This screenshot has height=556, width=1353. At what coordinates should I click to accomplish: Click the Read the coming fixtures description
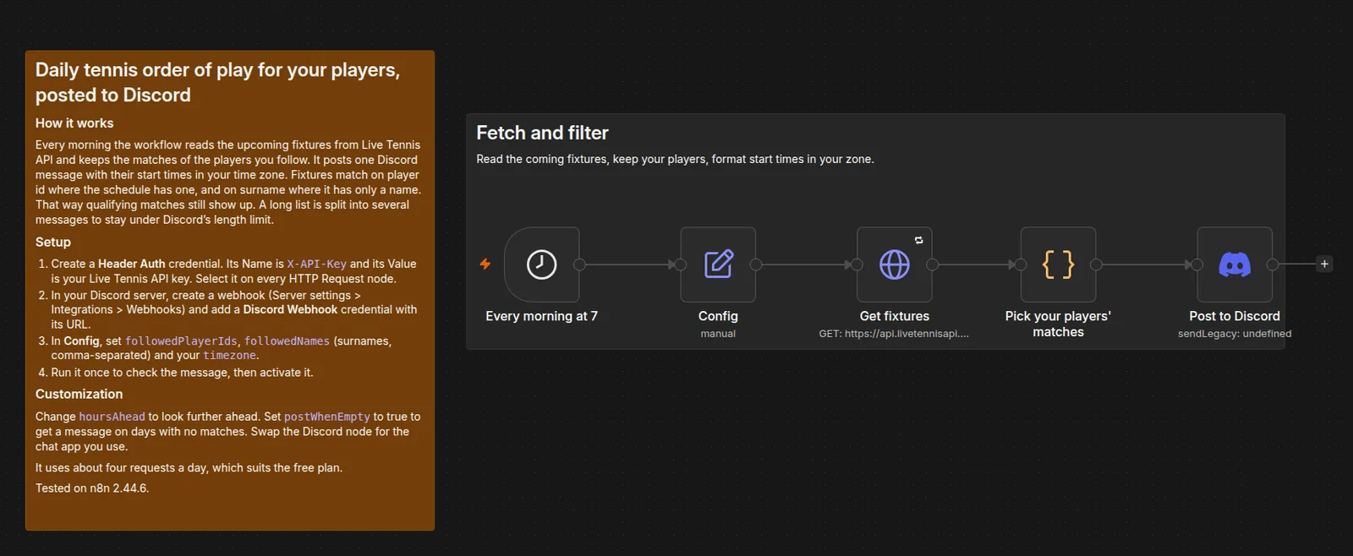click(675, 159)
